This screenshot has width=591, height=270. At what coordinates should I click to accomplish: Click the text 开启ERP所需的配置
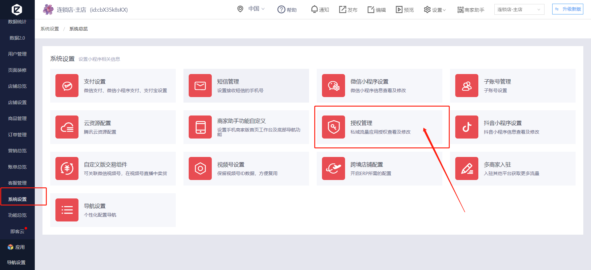pyautogui.click(x=371, y=173)
